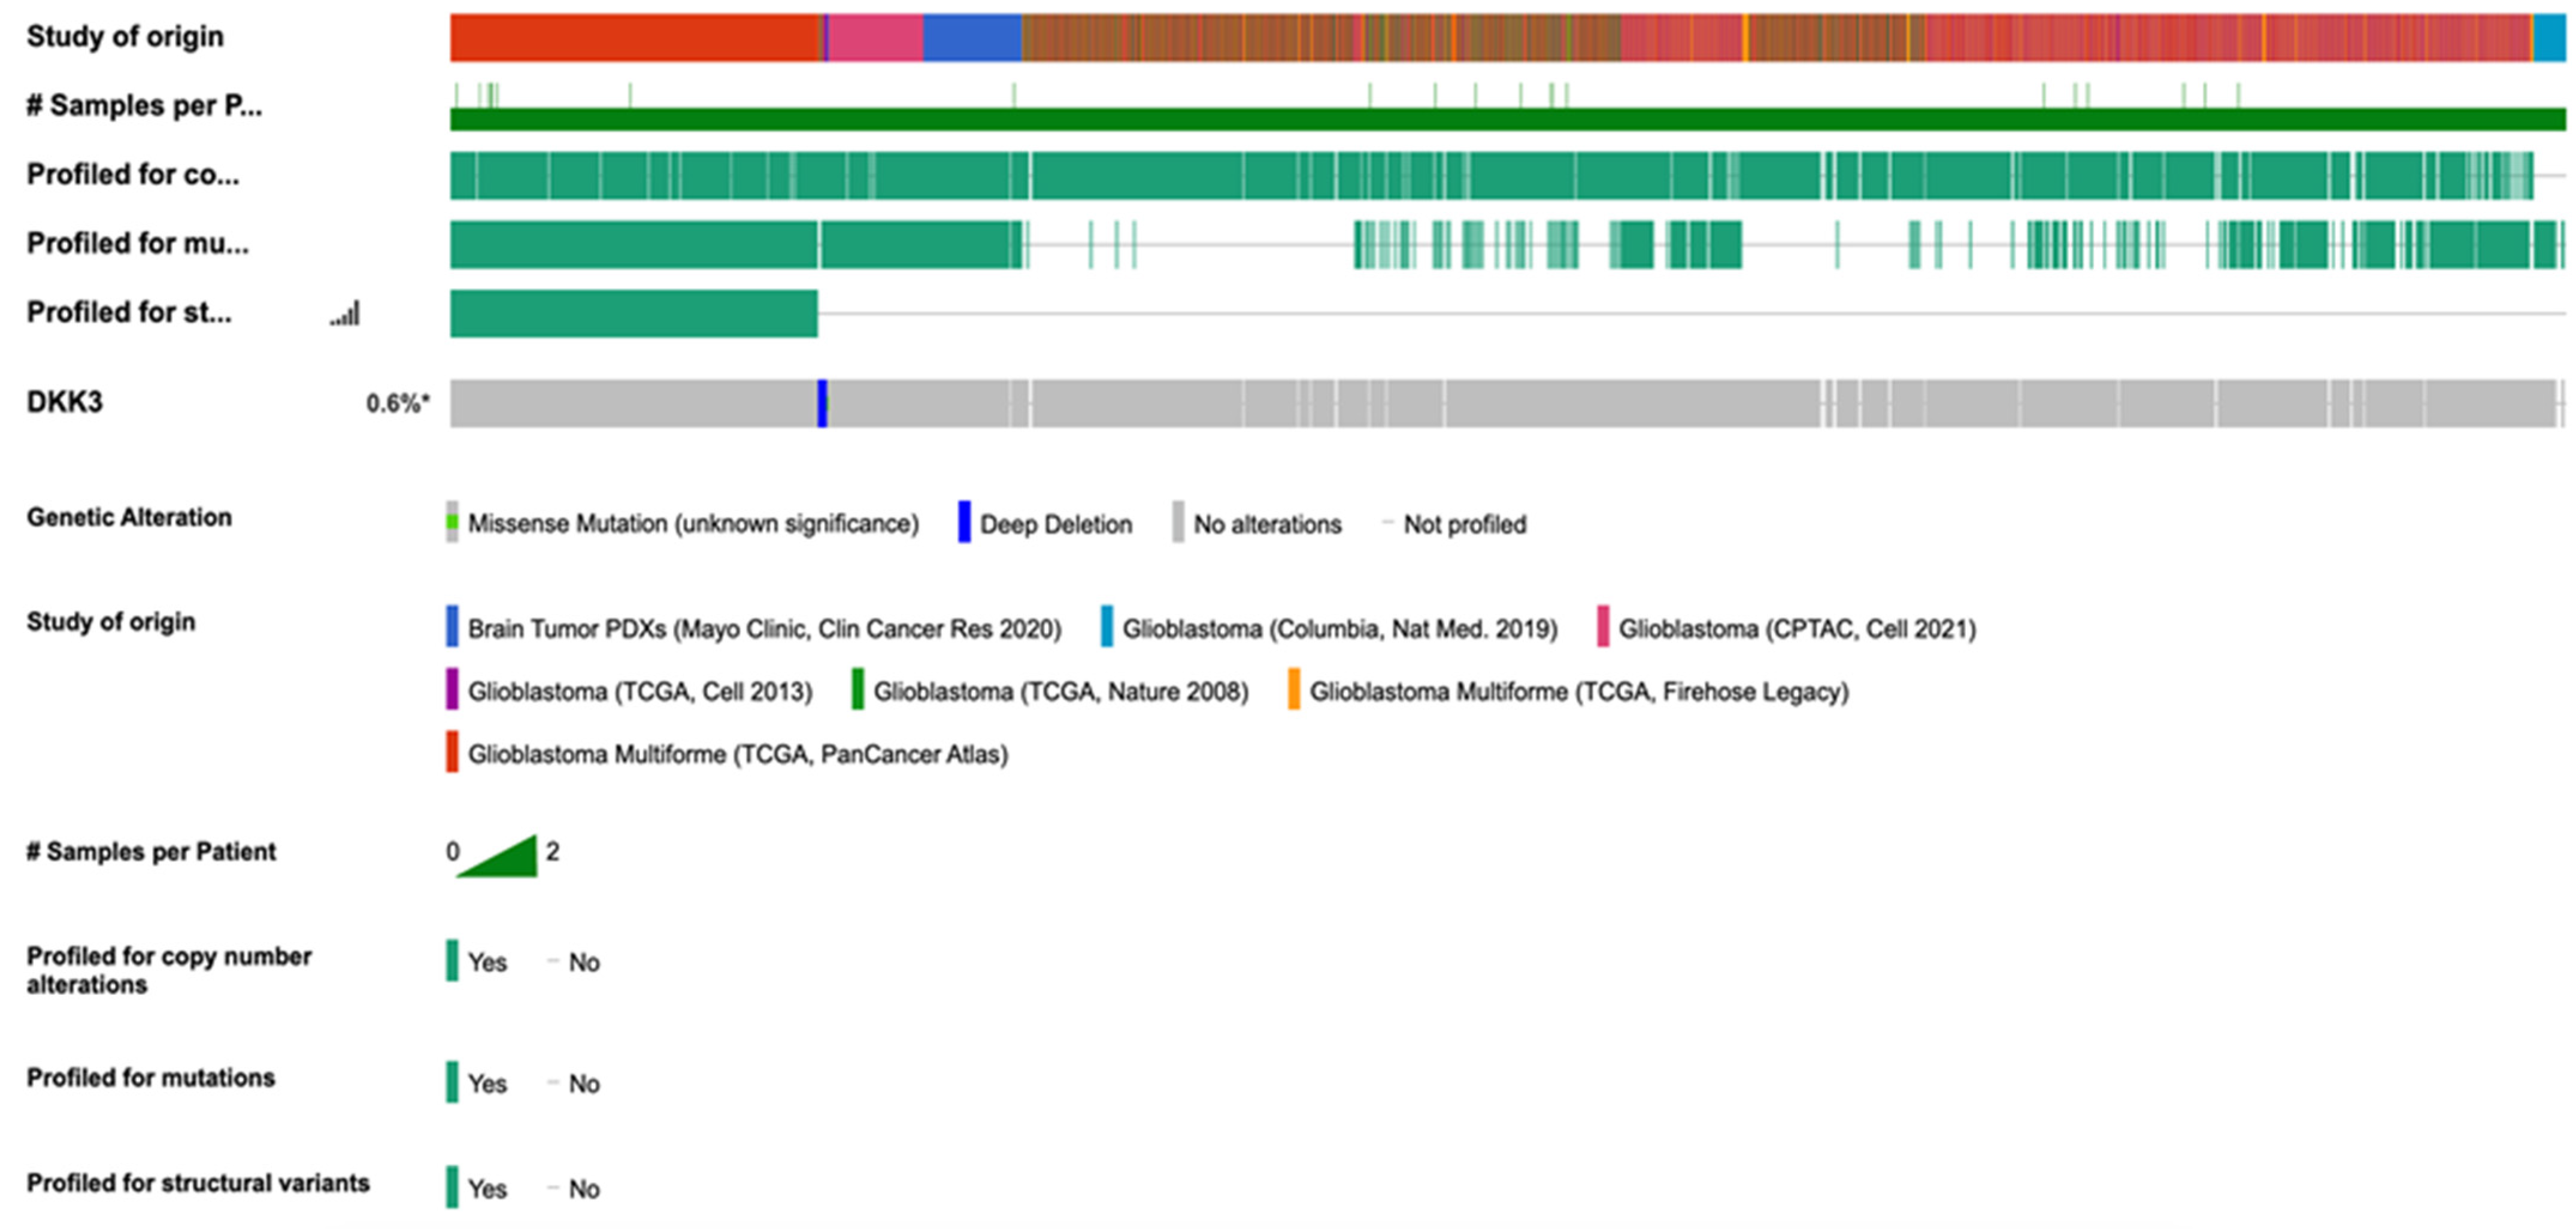The height and width of the screenshot is (1229, 2576).
Task: Click the PanCancer Atlas red legend marker
Action: (x=452, y=752)
